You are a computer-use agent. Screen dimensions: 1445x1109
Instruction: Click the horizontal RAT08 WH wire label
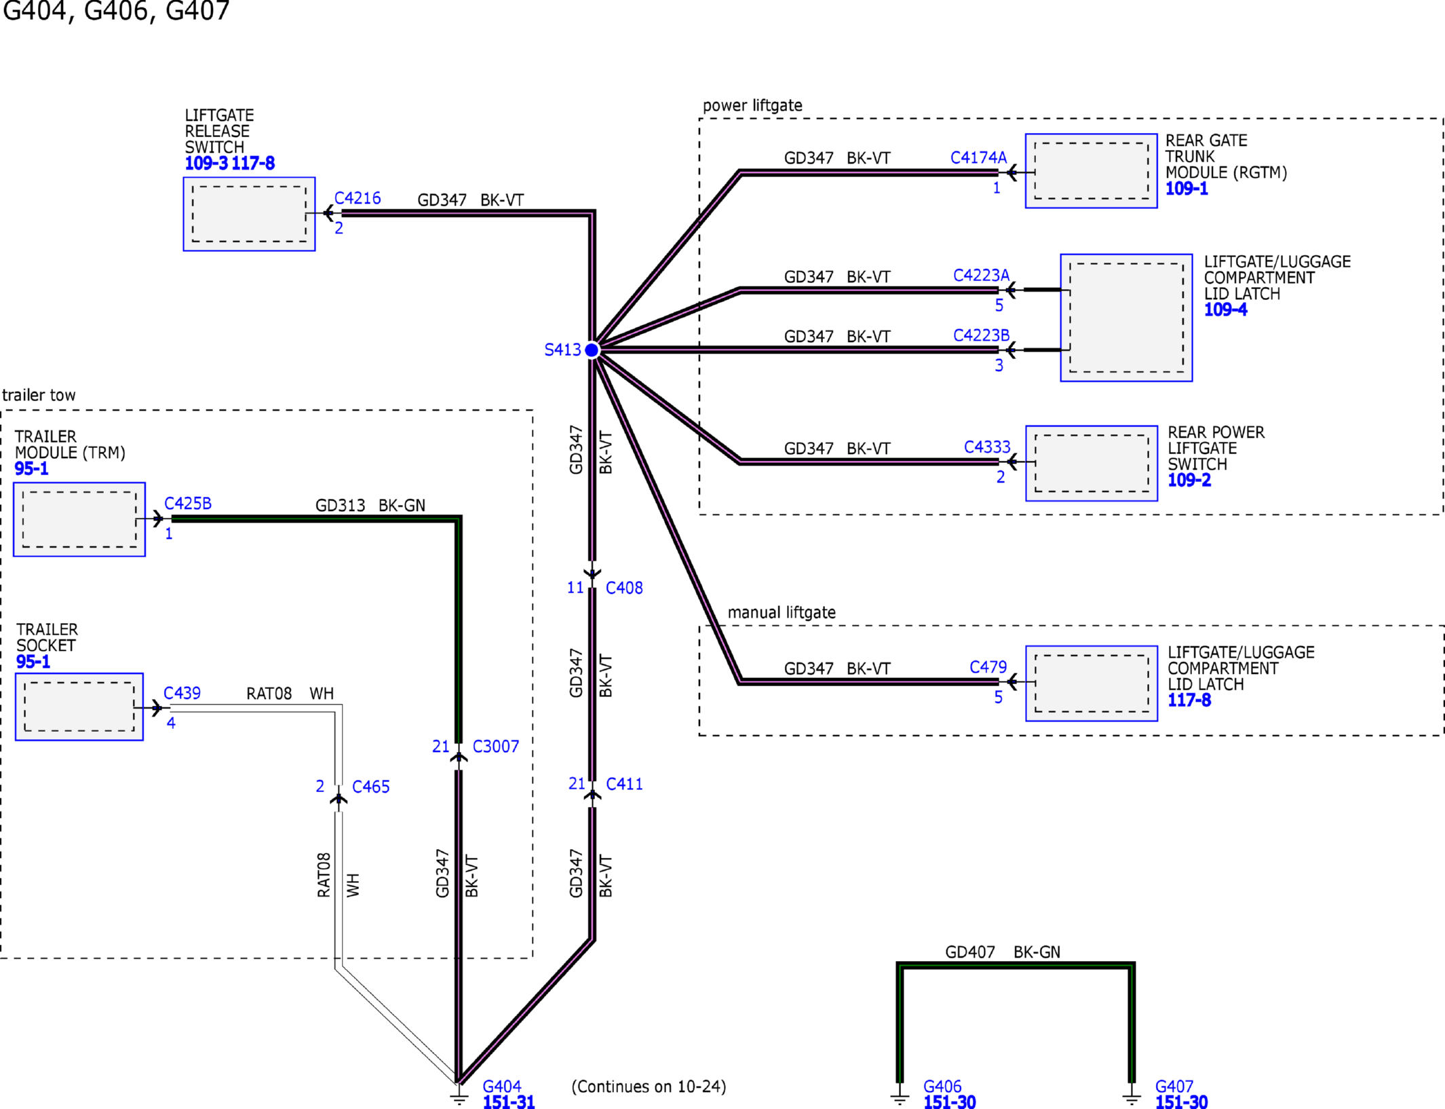pyautogui.click(x=290, y=693)
